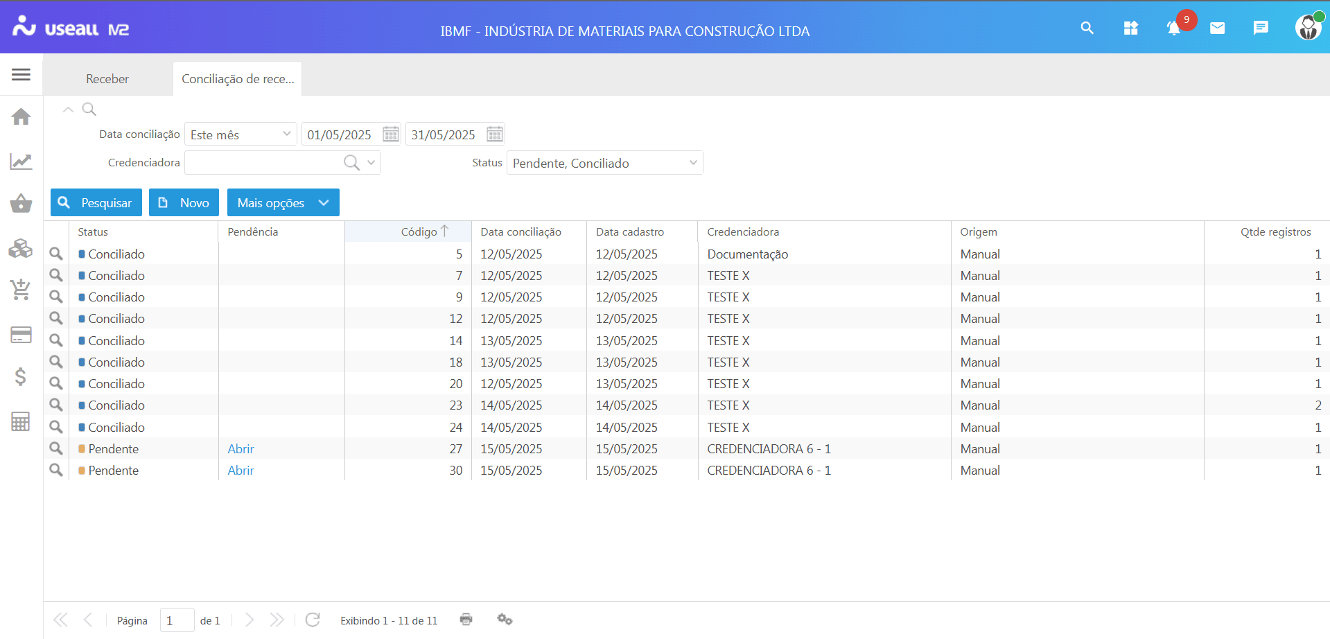Expand the 'Este mês' period dropdown
The width and height of the screenshot is (1330, 639).
287,134
